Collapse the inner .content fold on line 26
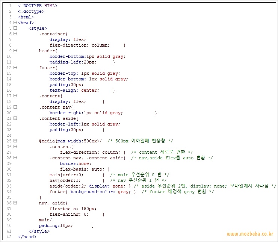278x242 pixels. (x=15, y=146)
